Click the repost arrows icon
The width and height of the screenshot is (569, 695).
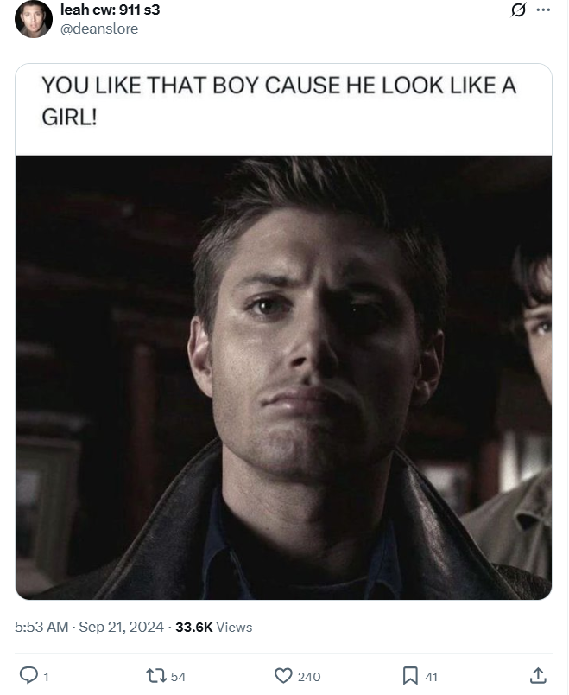(156, 676)
